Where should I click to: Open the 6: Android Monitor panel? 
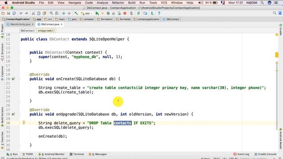51,154
